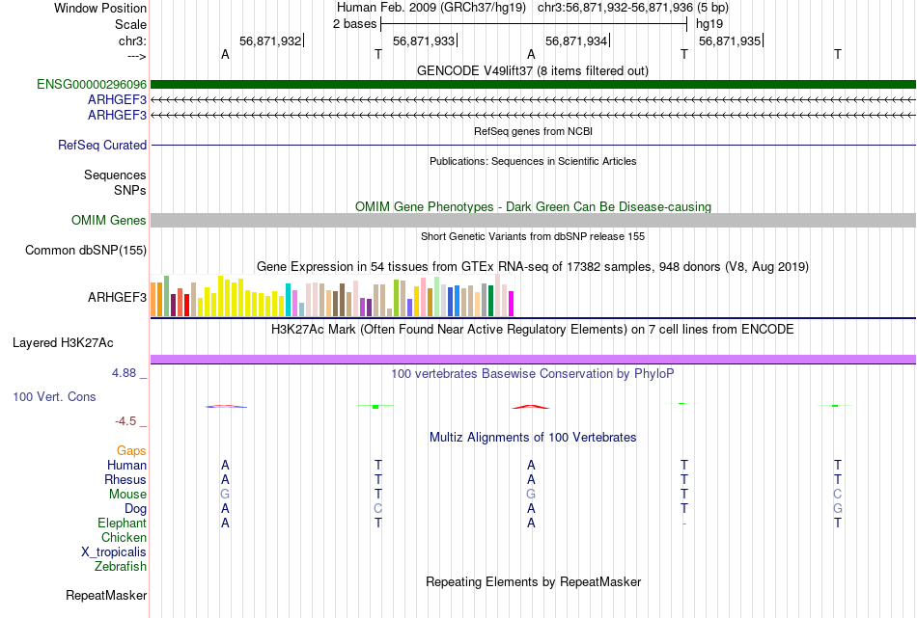Open H3K27Ac Mark track title

533,330
